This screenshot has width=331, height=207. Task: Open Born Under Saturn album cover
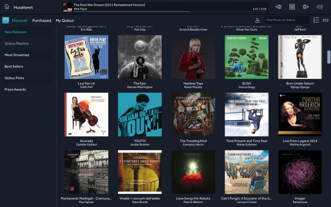(300, 57)
